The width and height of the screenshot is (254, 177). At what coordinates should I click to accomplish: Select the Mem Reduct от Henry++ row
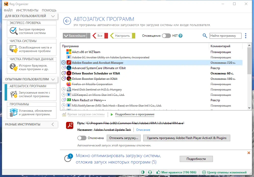pyautogui.click(x=151, y=100)
